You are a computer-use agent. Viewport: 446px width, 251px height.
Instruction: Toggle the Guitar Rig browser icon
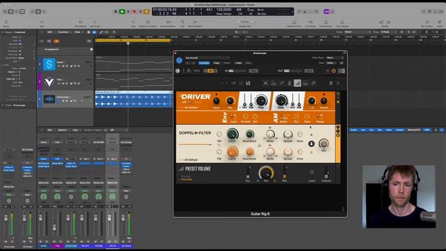tap(189, 71)
